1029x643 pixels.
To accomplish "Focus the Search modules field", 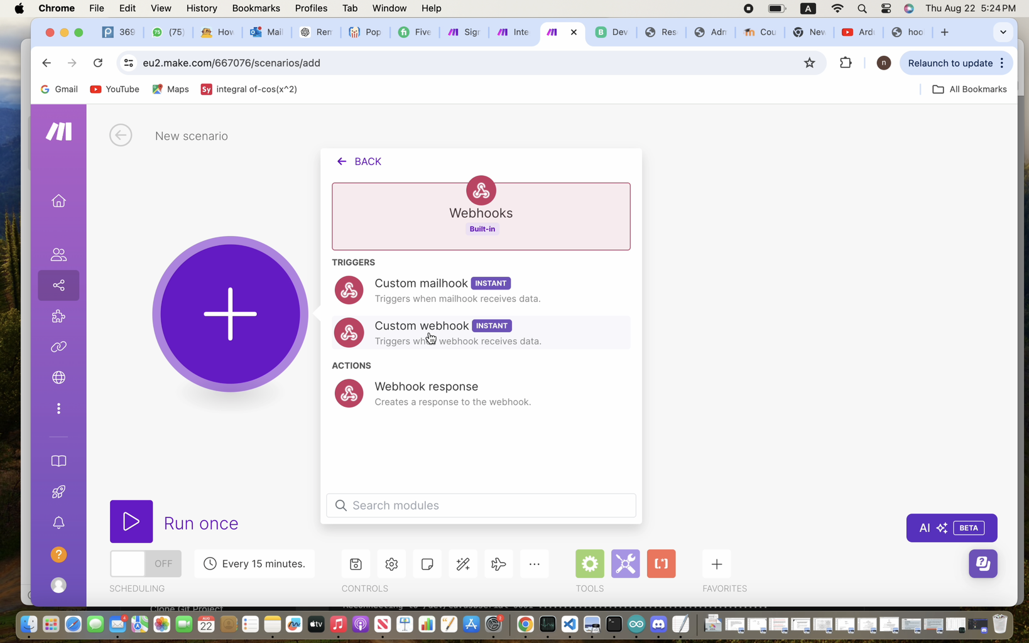I will pyautogui.click(x=481, y=505).
